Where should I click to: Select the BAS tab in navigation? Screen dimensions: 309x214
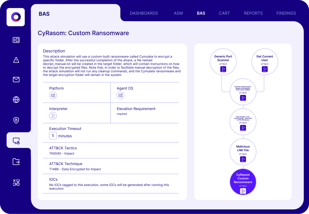click(201, 13)
